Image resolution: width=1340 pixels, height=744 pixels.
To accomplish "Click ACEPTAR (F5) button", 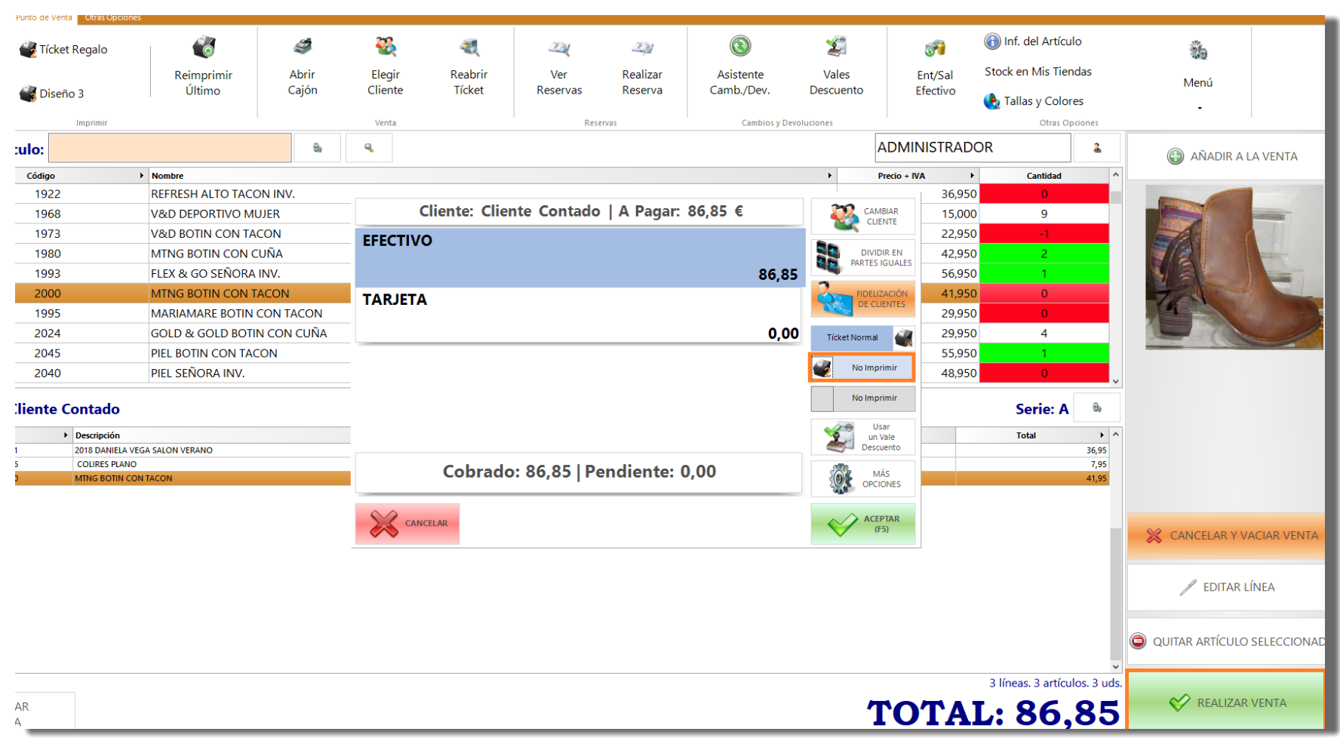I will pos(863,524).
